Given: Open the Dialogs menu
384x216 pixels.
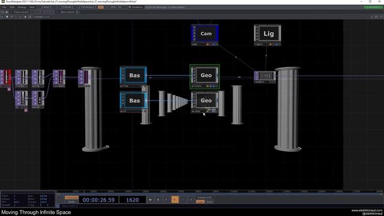Looking at the screenshot, I should click(22, 7).
